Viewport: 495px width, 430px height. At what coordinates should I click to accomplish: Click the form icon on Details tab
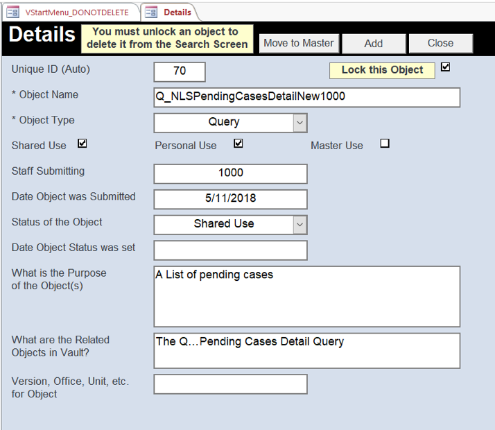coord(151,12)
